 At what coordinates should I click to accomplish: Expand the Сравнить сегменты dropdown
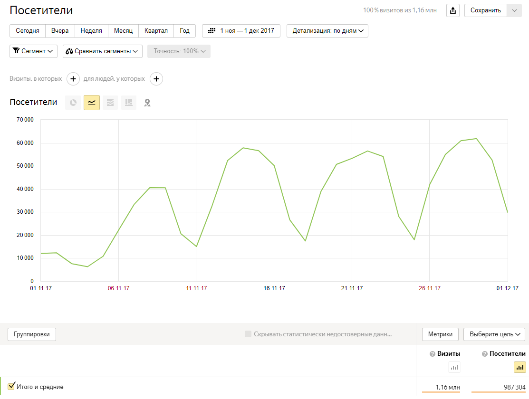click(102, 51)
